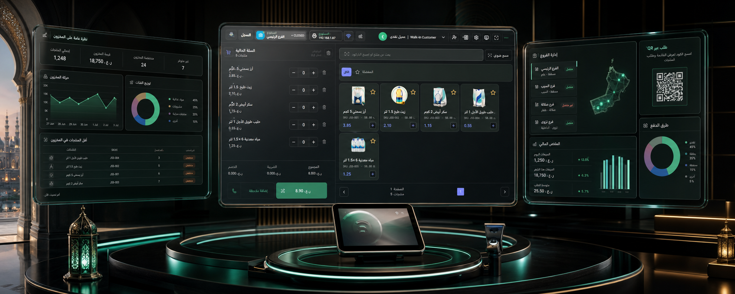Click the add customer icon
This screenshot has width=735, height=294.
(x=454, y=37)
